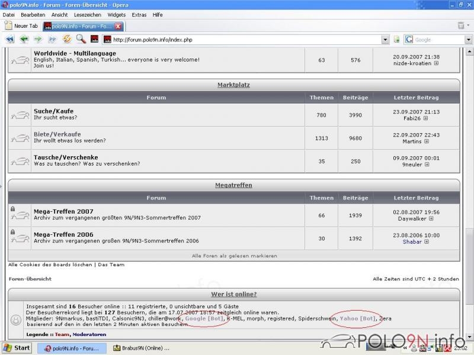Viewport: 474px width, 355px height.
Task: Click the Fast Forward navigation icon
Action: 52,39
